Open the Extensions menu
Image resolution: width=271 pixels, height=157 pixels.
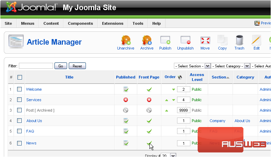point(112,23)
